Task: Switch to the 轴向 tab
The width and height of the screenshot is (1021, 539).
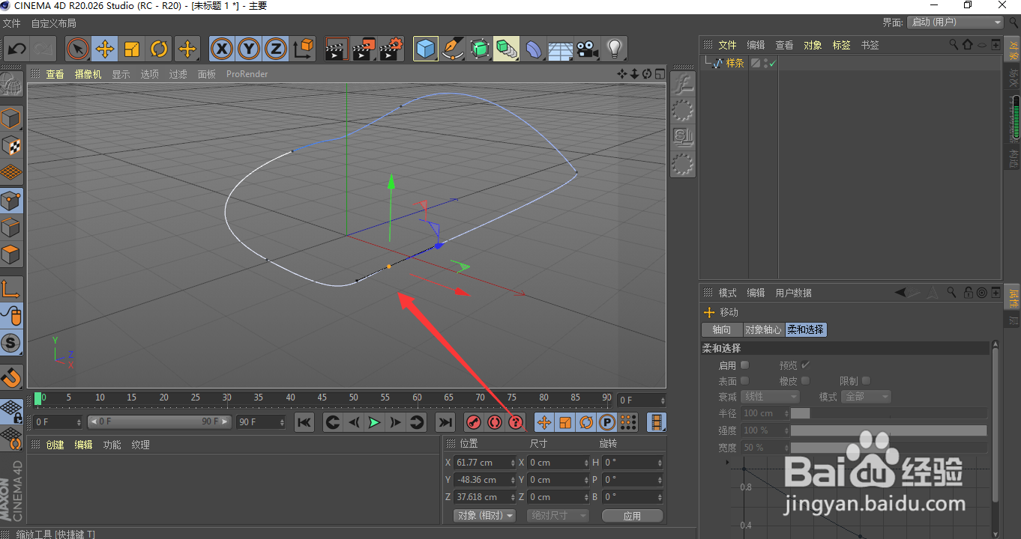Action: click(x=721, y=329)
